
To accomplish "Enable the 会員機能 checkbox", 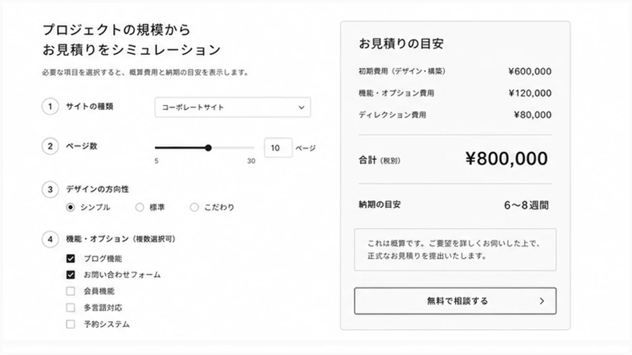I will click(71, 291).
